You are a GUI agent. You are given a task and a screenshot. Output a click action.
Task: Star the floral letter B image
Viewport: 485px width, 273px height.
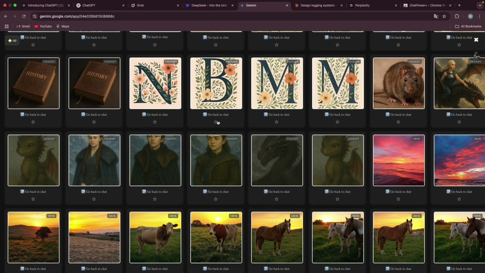[x=216, y=122]
